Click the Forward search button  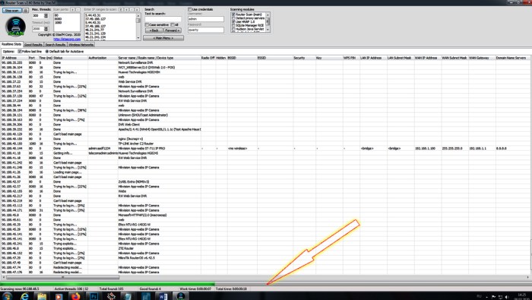pos(173,30)
